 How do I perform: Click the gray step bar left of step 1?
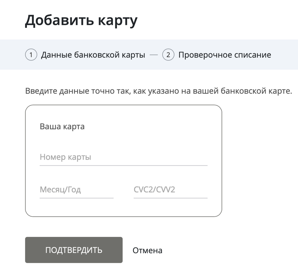(x=13, y=55)
